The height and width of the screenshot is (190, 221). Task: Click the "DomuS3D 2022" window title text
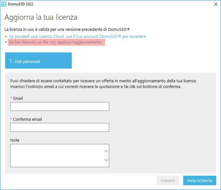pyautogui.click(x=21, y=4)
